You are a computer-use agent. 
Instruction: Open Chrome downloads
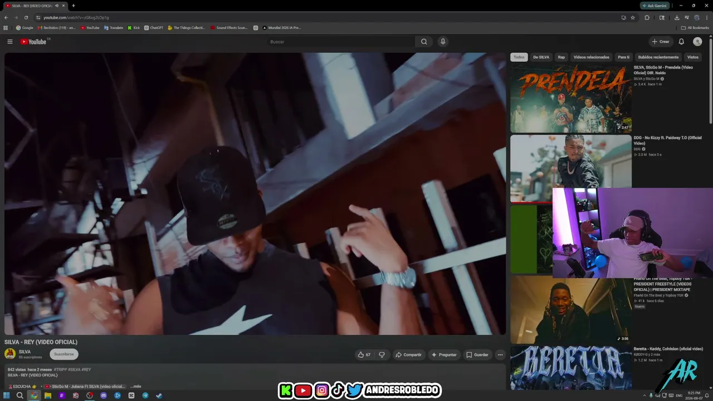677,17
